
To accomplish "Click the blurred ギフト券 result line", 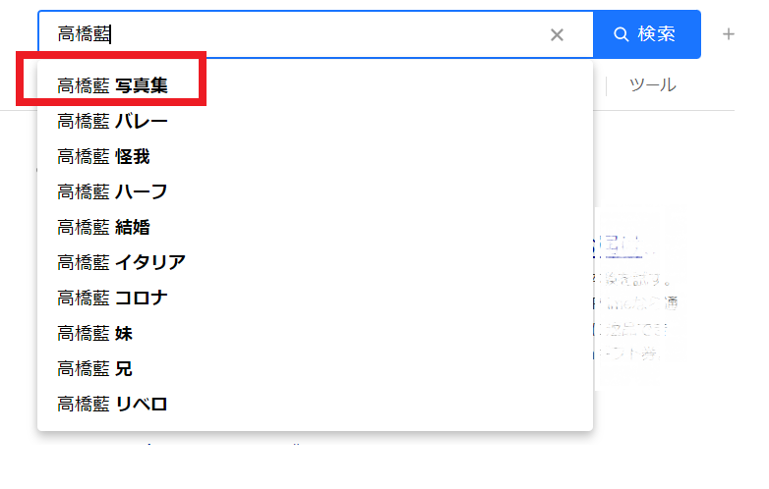I will [627, 353].
